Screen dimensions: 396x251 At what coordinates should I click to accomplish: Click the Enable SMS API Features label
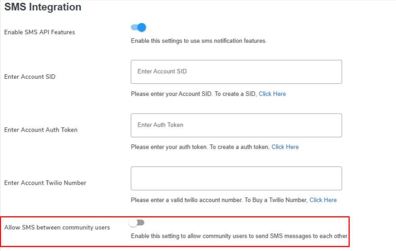[40, 32]
